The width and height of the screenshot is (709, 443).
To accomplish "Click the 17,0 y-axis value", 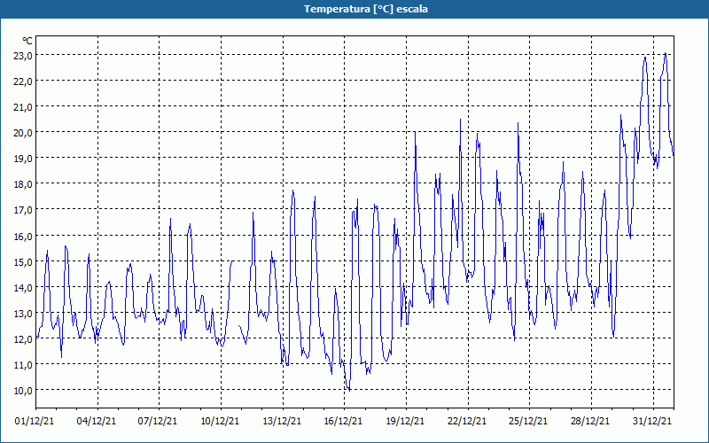I will click(23, 210).
